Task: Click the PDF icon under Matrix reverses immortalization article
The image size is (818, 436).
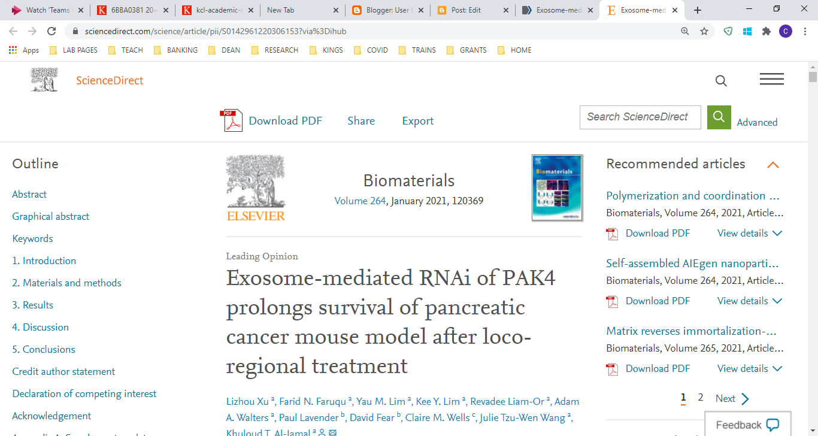Action: point(612,369)
